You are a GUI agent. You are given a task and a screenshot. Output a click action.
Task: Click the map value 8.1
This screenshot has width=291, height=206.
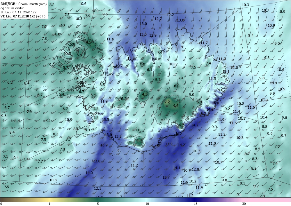242,183
